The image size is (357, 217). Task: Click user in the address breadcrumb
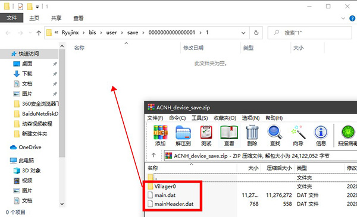pyautogui.click(x=112, y=33)
